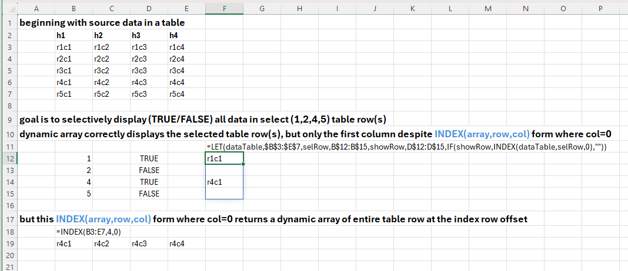The image size is (628, 271).
Task: Click cell F12 containing r1c1
Action: pyautogui.click(x=224, y=159)
